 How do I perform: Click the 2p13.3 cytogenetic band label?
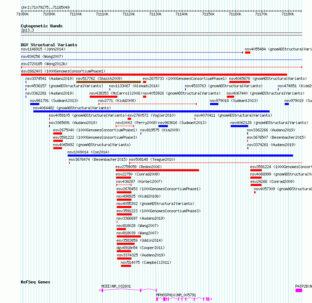(27, 30)
